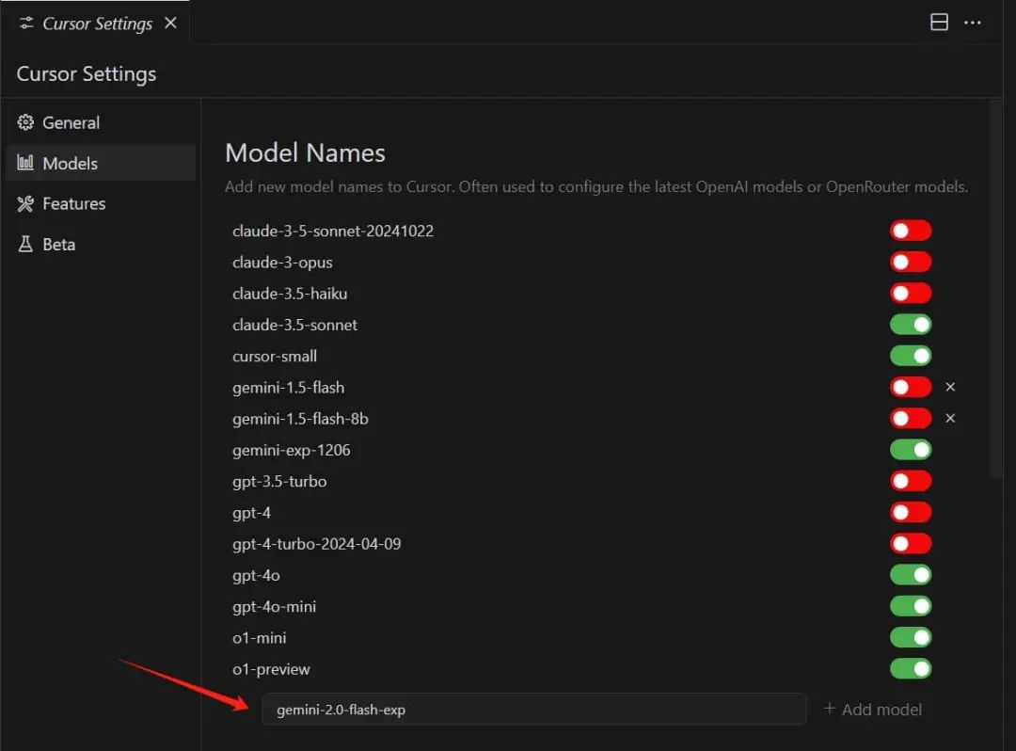Viewport: 1016px width, 751px height.
Task: Click the Beta flask icon
Action: click(25, 244)
